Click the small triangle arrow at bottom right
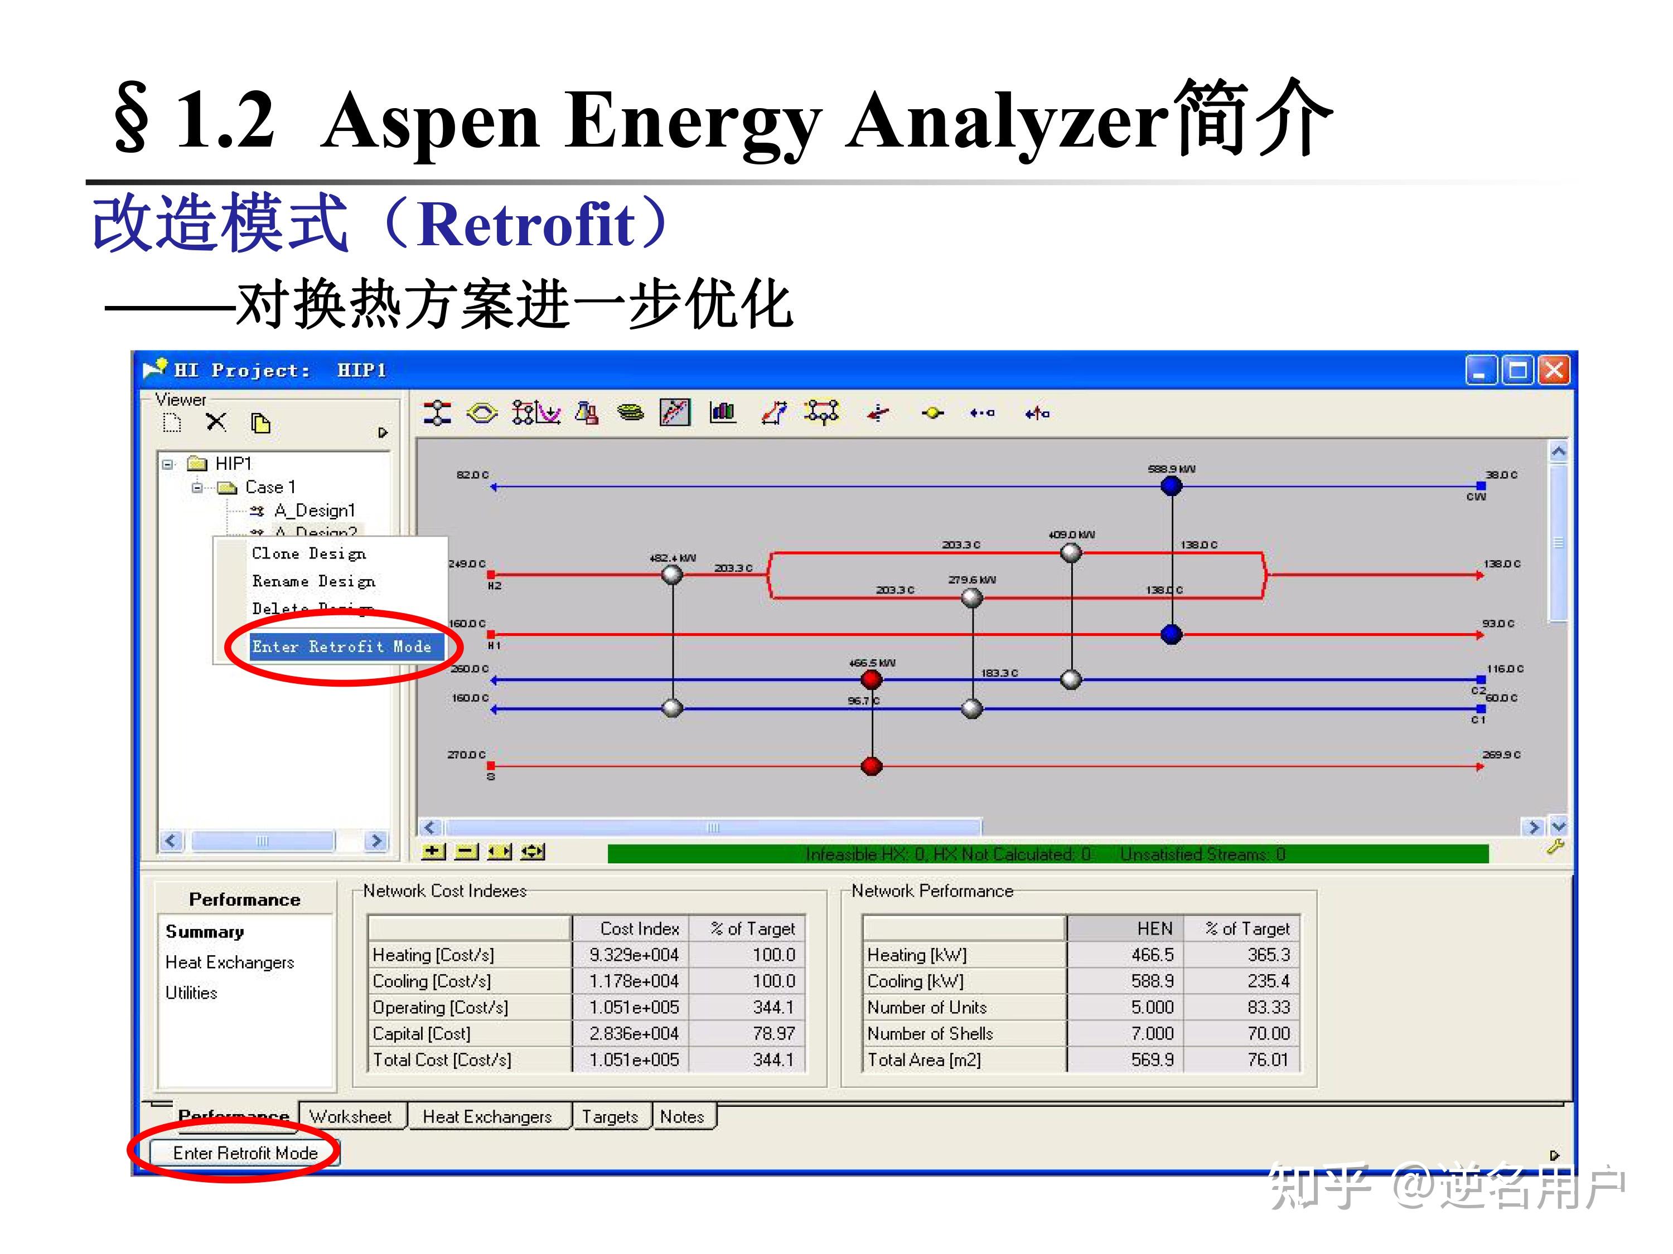 (1555, 1156)
